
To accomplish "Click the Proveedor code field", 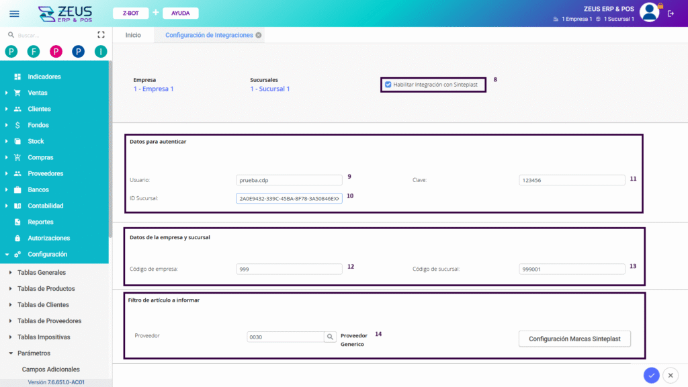I will pos(286,337).
